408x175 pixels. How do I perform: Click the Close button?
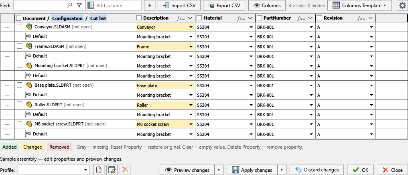(x=392, y=170)
